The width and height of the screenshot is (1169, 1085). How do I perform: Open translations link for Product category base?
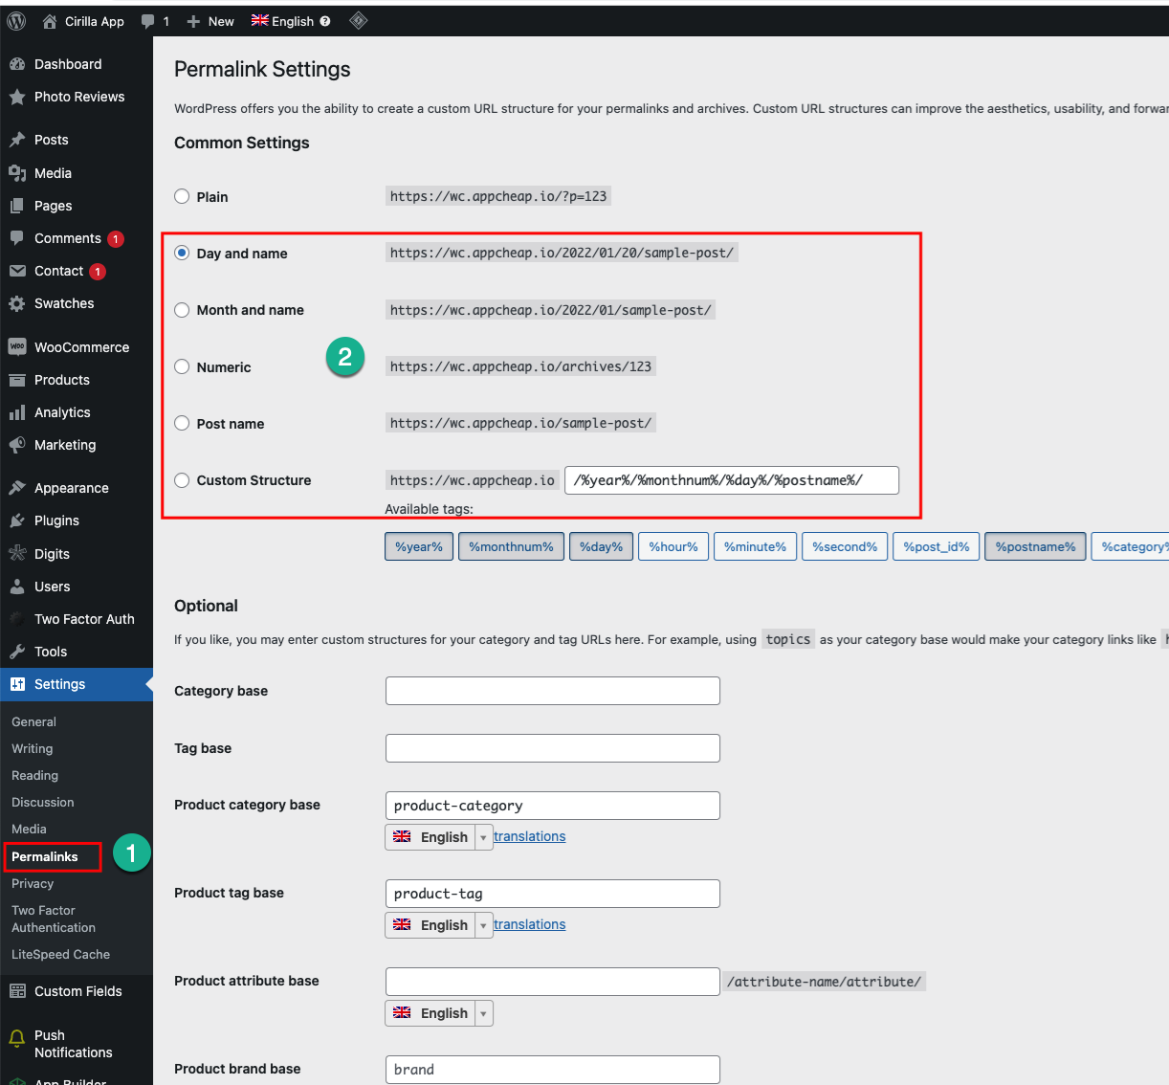click(529, 835)
